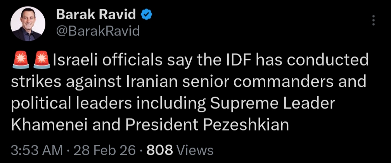Open the three-dot more options menu
This screenshot has width=391, height=163.
click(x=373, y=20)
